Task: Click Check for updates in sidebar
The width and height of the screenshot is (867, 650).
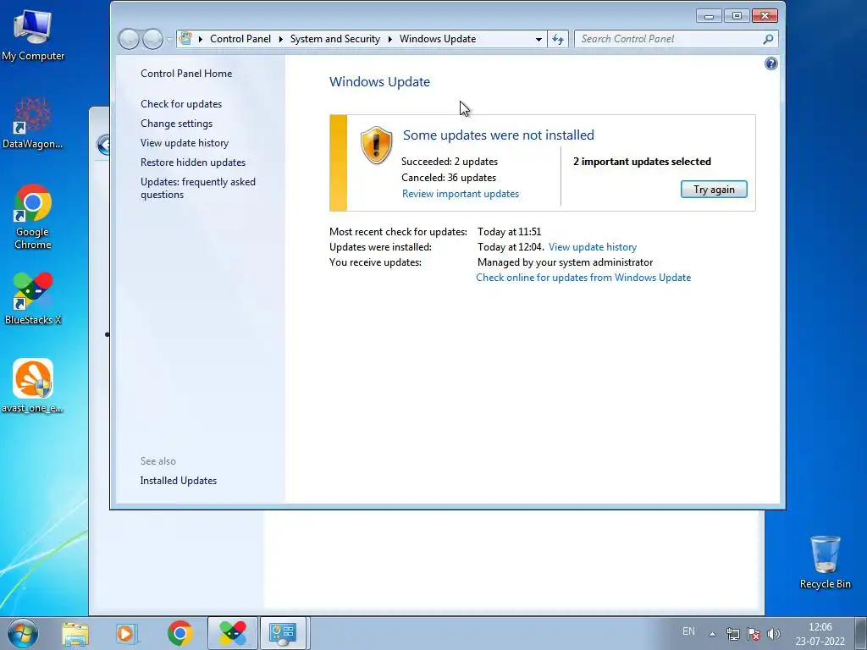Action: coord(181,104)
